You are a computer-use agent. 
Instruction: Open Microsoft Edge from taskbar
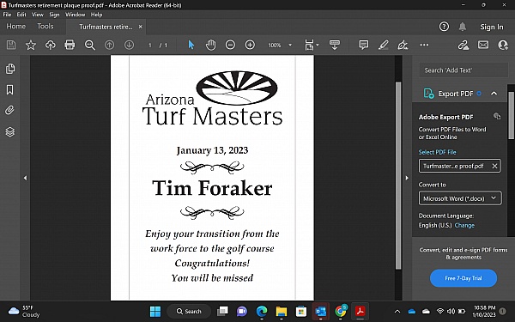pos(262,311)
